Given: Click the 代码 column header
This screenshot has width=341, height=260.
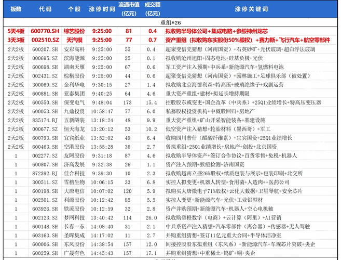Looking at the screenshot, I should click(x=45, y=9).
